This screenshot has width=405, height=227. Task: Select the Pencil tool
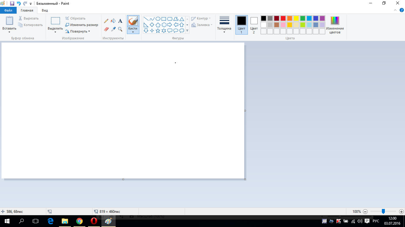[x=106, y=21]
